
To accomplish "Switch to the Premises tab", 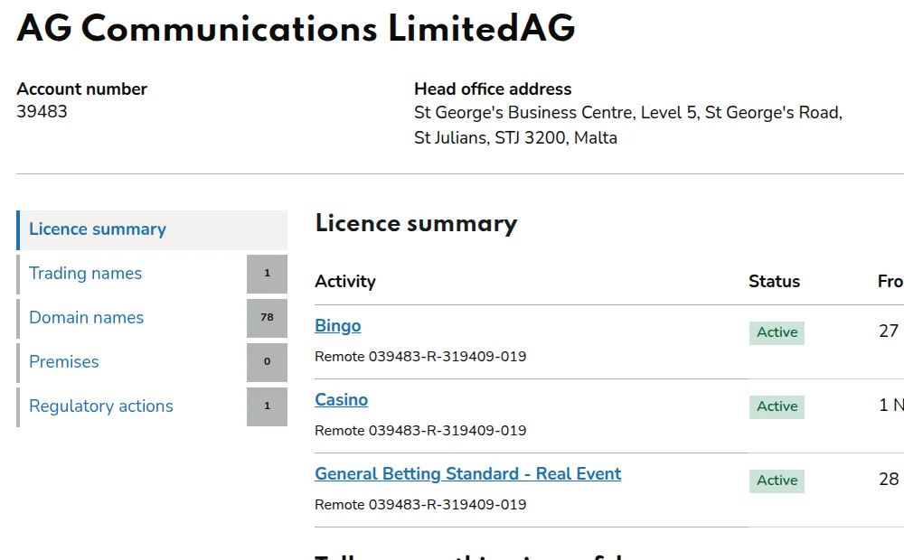I will 64,362.
